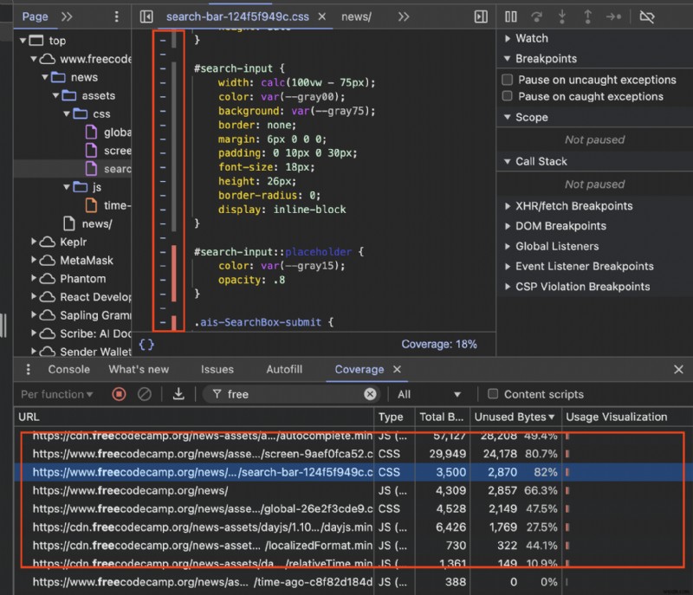Collapse the css folder
Screen dimensions: 693x595
(x=67, y=114)
